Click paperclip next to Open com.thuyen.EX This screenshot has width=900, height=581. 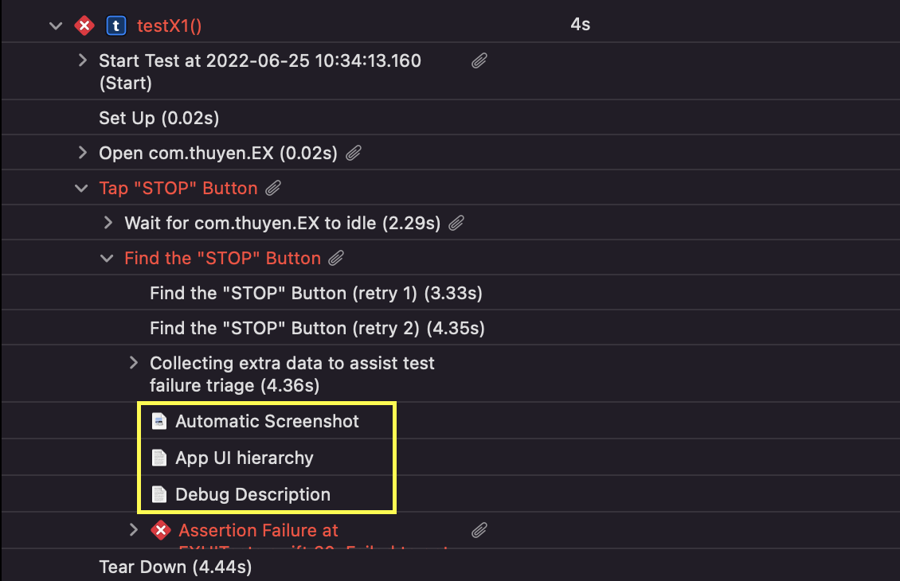(354, 153)
